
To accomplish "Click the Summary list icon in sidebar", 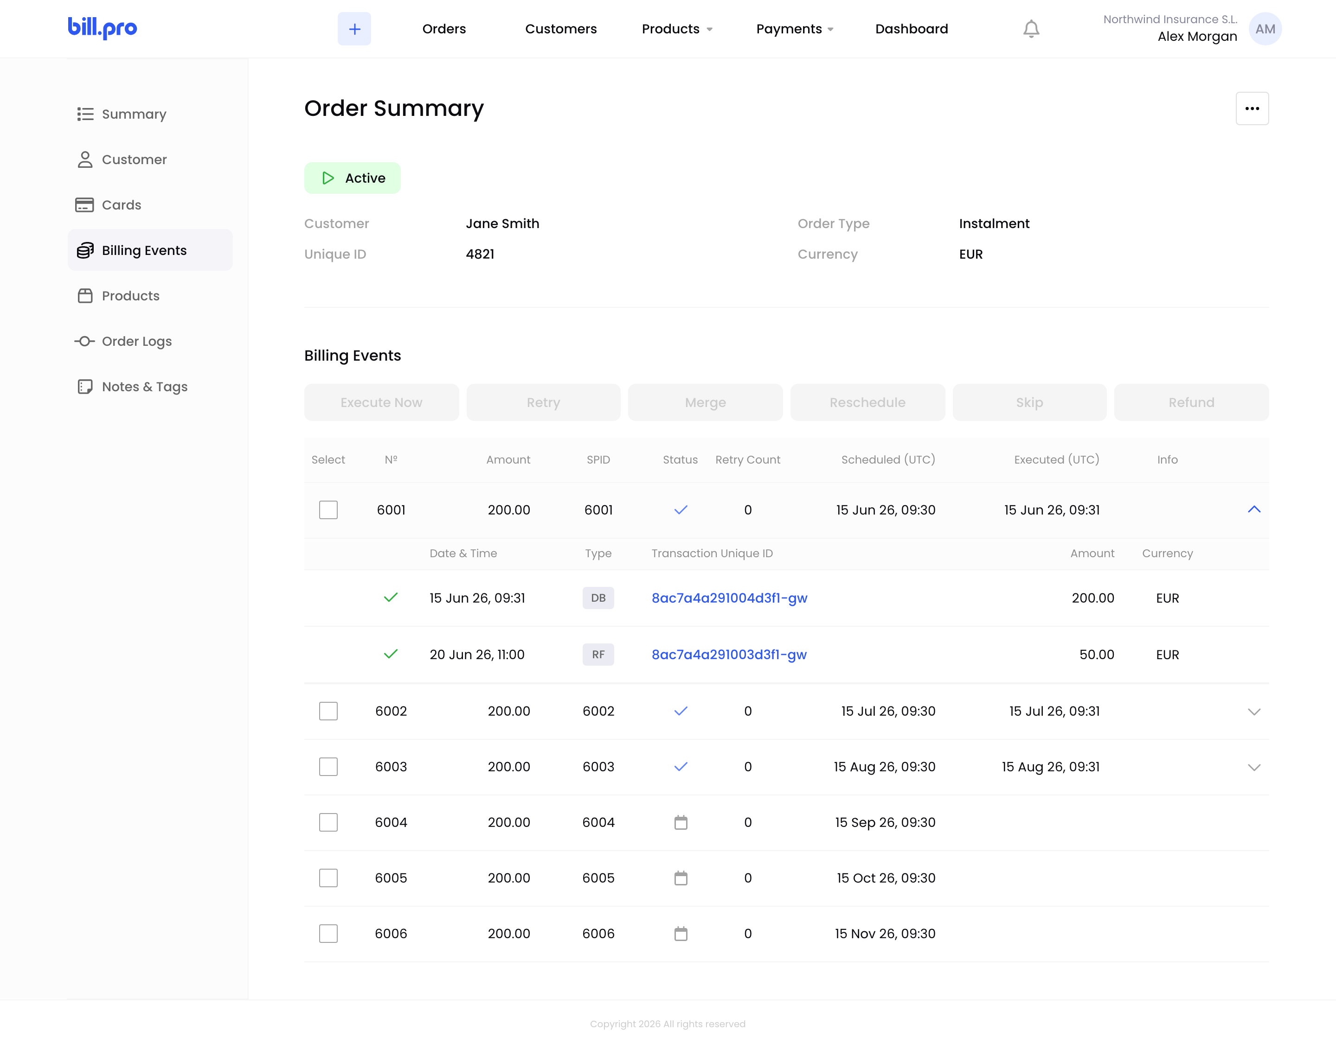I will (85, 114).
